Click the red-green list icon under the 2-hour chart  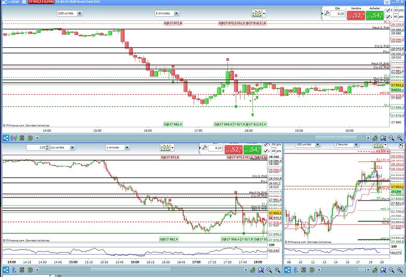click(x=312, y=270)
